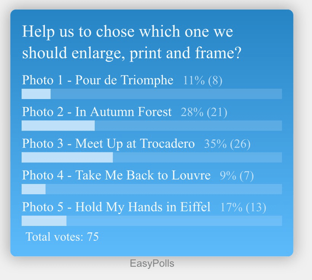This screenshot has height=280, width=312.
Task: Click the 11% (8) vote count
Action: click(202, 80)
